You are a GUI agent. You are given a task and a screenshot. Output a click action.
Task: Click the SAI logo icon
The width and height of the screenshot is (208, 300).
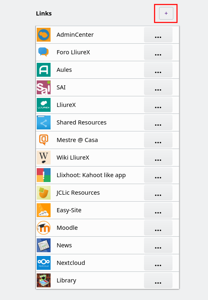pos(44,87)
